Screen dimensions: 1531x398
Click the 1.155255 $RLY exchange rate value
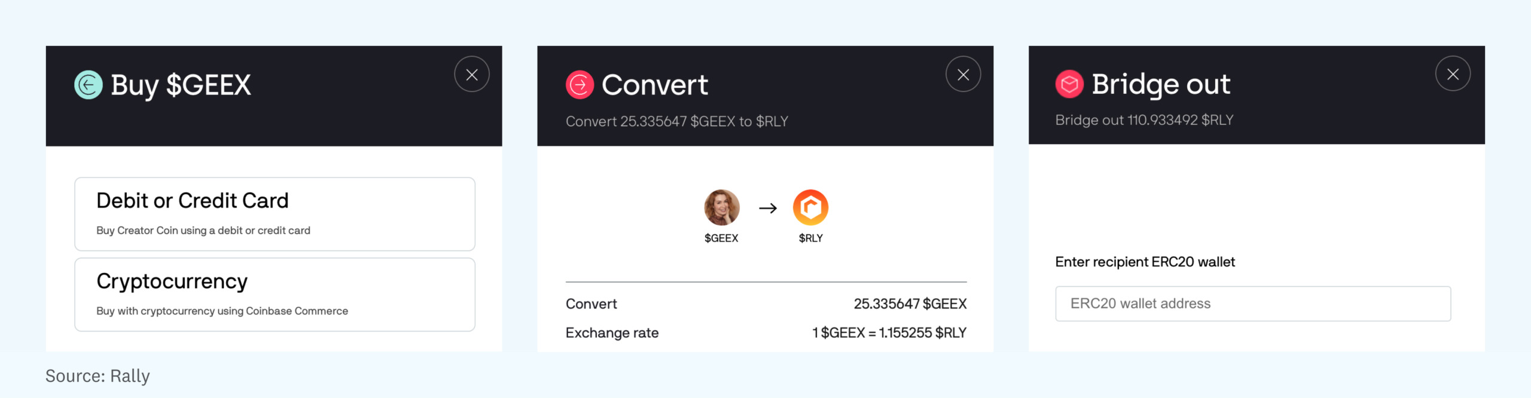pyautogui.click(x=889, y=333)
